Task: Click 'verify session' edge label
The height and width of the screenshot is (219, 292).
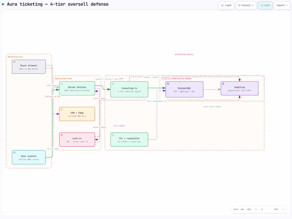Action: click(x=100, y=127)
